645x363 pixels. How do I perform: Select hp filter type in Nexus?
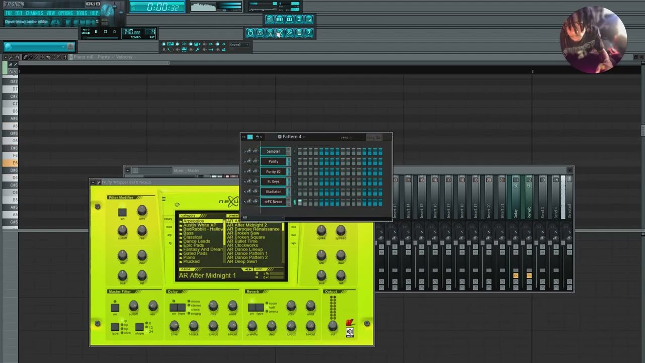tap(124, 325)
